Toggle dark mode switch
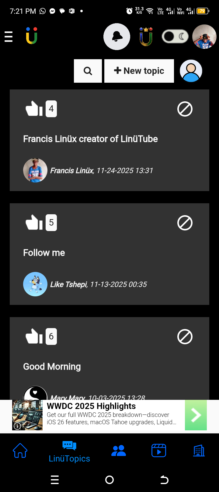Image resolution: width=219 pixels, height=492 pixels. coord(175,37)
